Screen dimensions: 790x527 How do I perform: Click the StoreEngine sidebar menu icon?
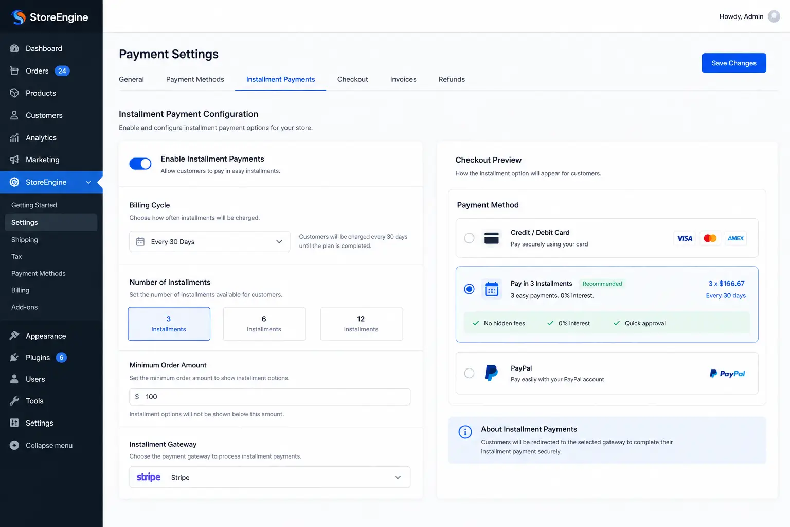point(14,182)
